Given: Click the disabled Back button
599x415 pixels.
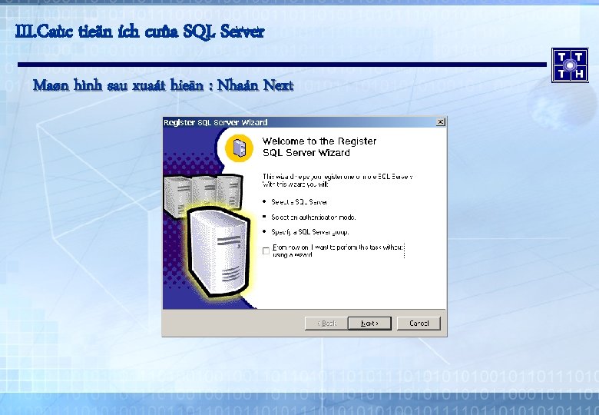Looking at the screenshot, I should 326,324.
